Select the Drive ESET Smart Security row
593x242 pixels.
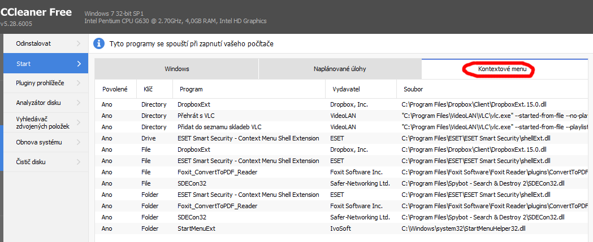248,138
